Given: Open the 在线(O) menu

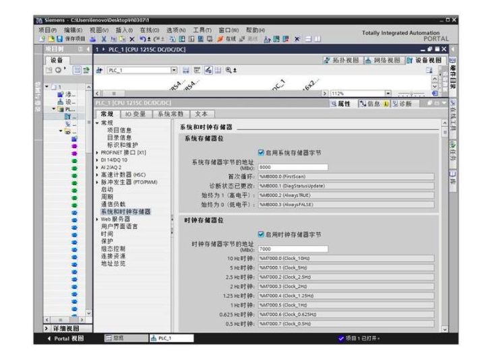Looking at the screenshot, I should [150, 30].
